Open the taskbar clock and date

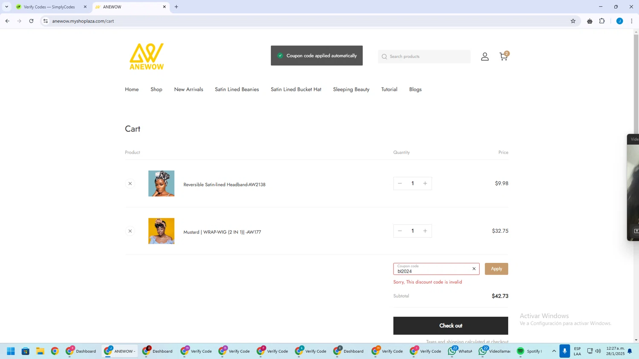[x=616, y=351]
